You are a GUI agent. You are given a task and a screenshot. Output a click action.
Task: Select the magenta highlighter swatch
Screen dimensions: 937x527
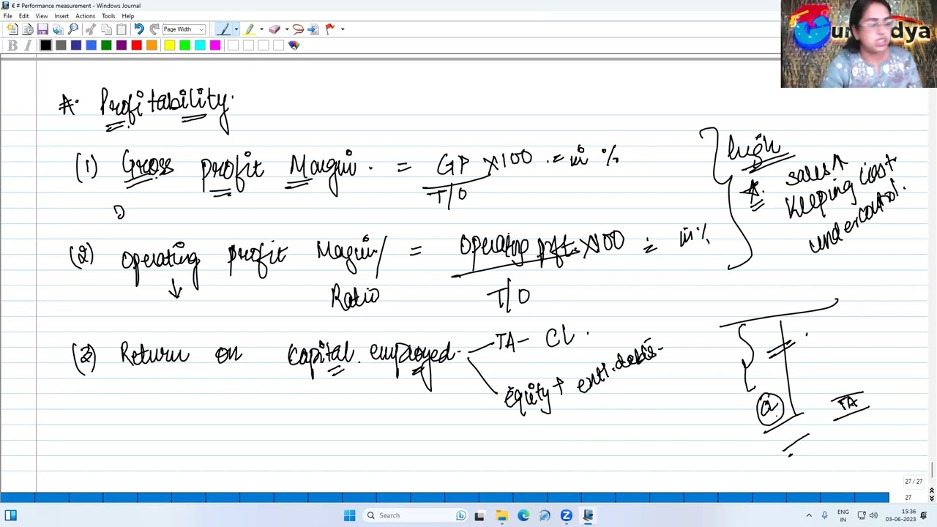pyautogui.click(x=215, y=45)
